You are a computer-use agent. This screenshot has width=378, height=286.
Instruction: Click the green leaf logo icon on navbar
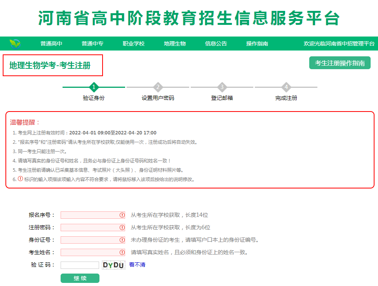tap(14, 43)
